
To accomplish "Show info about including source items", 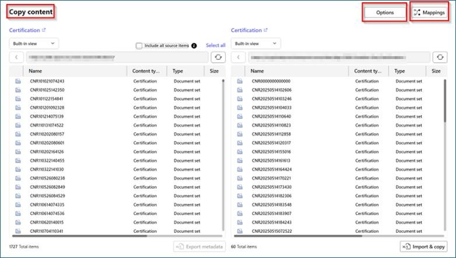I will 194,45.
